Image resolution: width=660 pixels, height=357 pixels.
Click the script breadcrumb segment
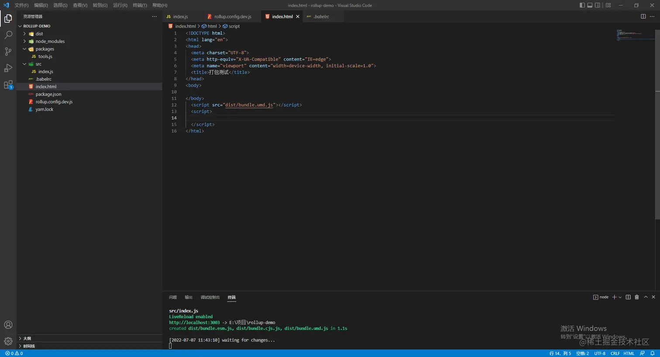[231, 26]
